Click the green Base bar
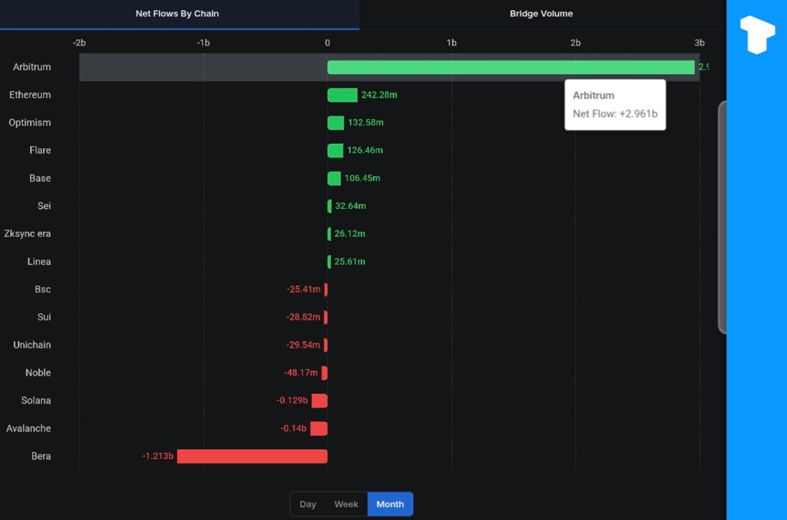Screen dimensions: 787x520 334,178
